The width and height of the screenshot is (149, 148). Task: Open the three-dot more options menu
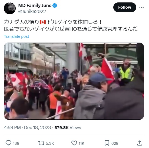[x=141, y=7]
